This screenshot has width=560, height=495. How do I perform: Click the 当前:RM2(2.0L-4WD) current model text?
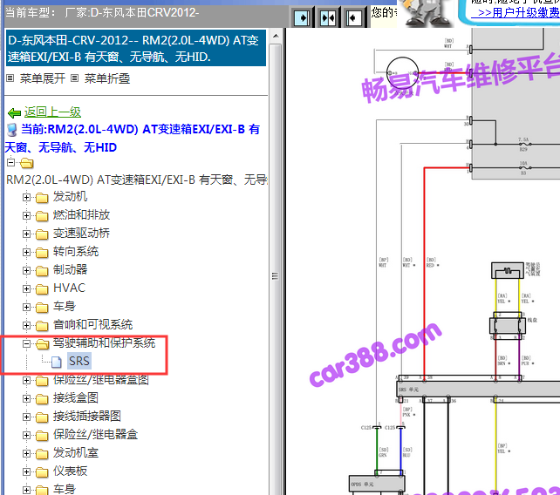coord(133,138)
